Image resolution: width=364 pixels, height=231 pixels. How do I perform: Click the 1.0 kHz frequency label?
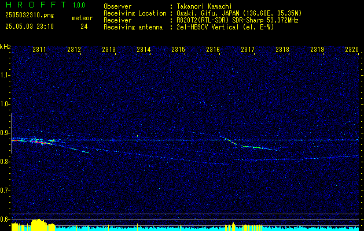pyautogui.click(x=5, y=104)
